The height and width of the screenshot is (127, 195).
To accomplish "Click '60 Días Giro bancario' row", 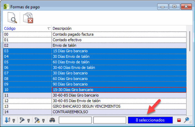I will click(x=95, y=79).
